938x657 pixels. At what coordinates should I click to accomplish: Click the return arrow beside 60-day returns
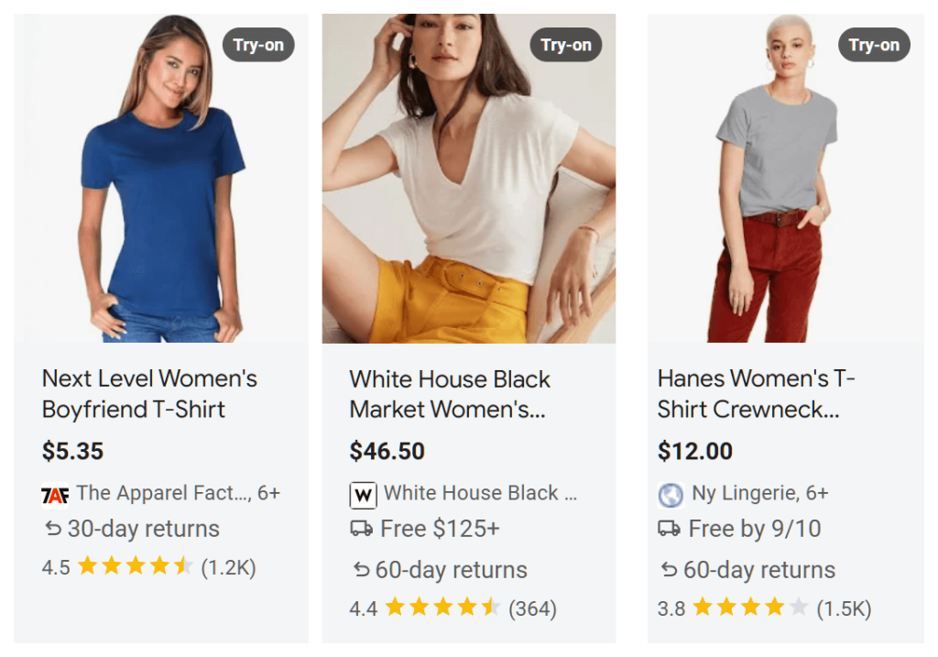pyautogui.click(x=362, y=570)
